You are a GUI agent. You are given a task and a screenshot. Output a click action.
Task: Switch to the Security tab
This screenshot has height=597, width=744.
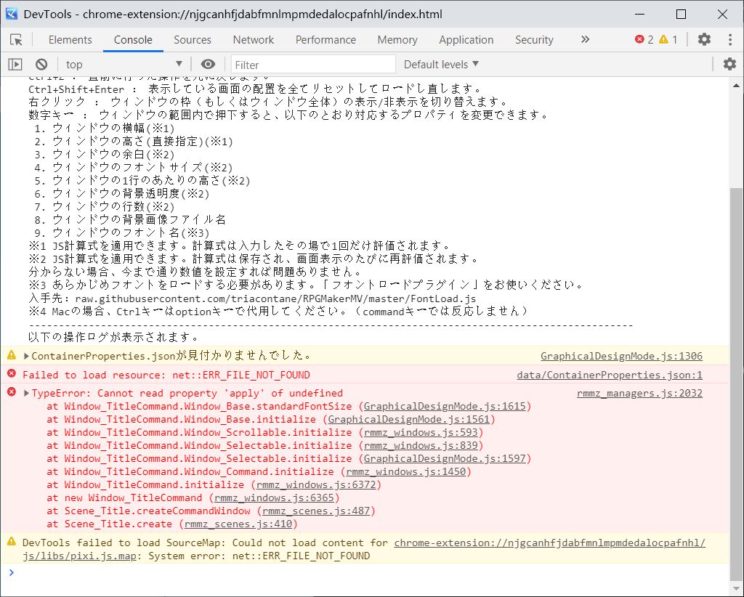(534, 40)
